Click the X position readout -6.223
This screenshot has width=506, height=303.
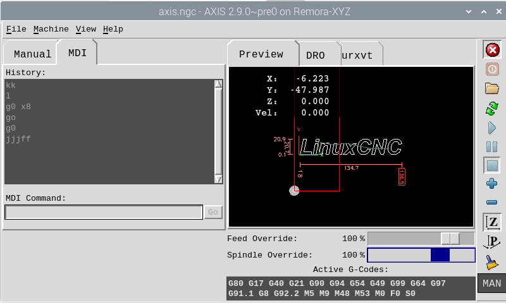312,78
